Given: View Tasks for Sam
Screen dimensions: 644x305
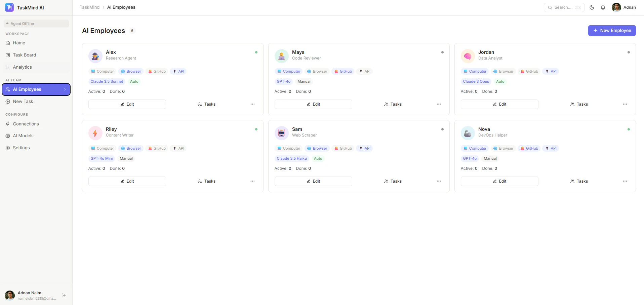Looking at the screenshot, I should point(393,181).
